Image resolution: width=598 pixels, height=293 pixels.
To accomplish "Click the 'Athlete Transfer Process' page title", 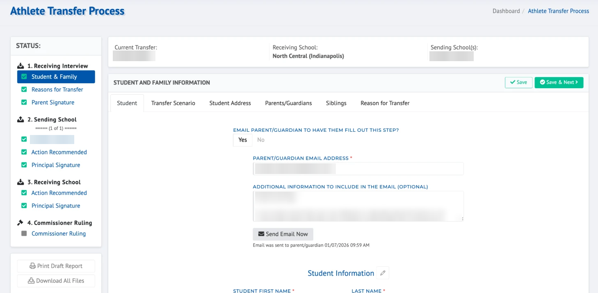I will [67, 11].
